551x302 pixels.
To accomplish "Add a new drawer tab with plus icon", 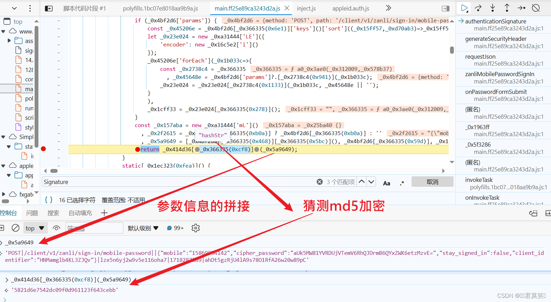I will coord(104,213).
